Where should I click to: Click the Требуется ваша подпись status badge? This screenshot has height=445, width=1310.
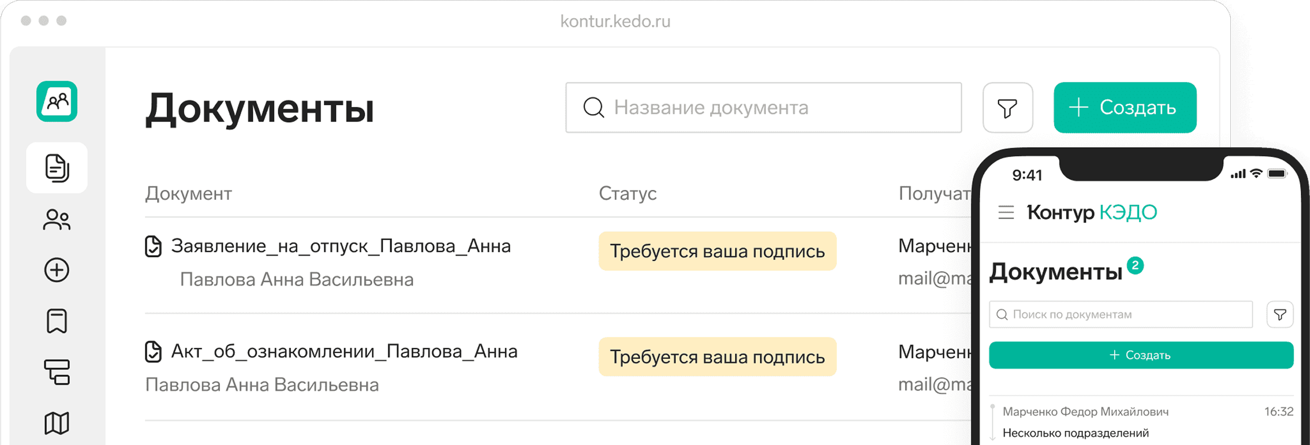pos(717,251)
